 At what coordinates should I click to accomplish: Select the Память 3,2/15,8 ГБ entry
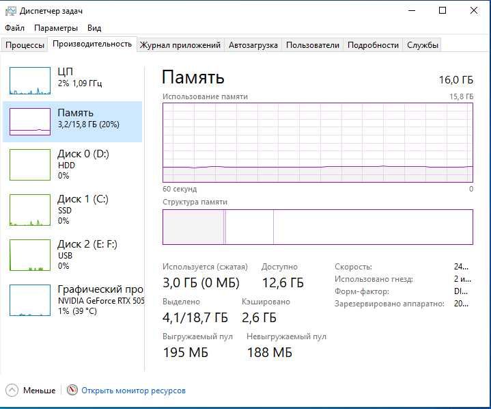tap(72, 122)
